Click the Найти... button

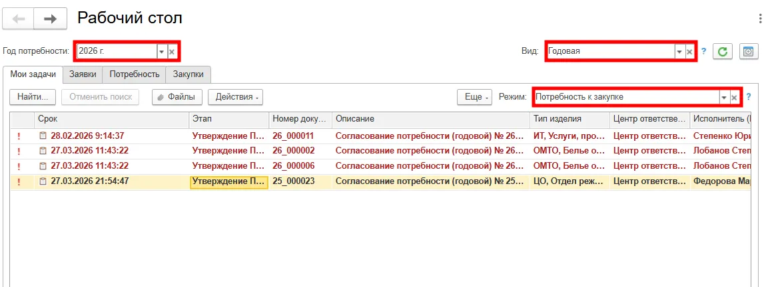click(x=32, y=97)
